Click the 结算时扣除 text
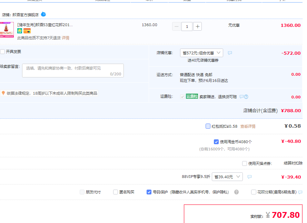This screenshot has width=307, height=223. pyautogui.click(x=293, y=163)
